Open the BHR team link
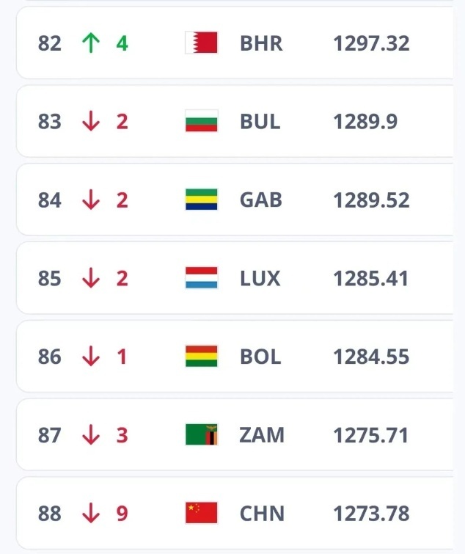This screenshot has width=465, height=554. [260, 43]
